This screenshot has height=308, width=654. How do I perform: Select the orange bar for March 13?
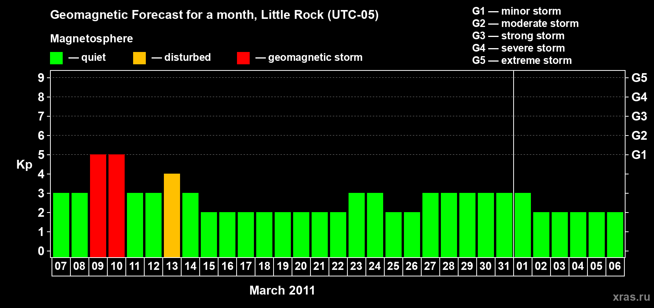[x=172, y=216]
